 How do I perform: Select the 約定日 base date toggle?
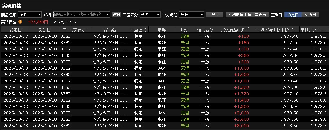(x=293, y=15)
